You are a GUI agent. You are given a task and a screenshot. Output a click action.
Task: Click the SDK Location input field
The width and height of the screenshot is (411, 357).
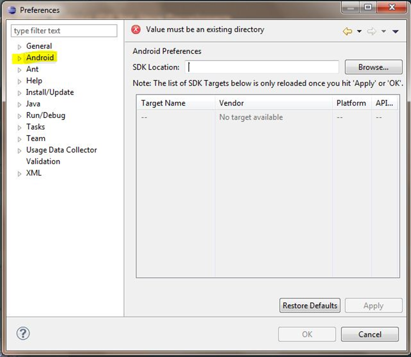point(262,67)
